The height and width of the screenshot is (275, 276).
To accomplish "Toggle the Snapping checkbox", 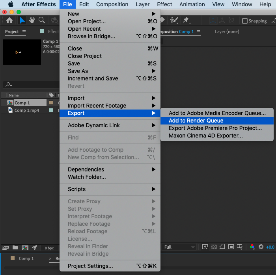I will click(245, 21).
